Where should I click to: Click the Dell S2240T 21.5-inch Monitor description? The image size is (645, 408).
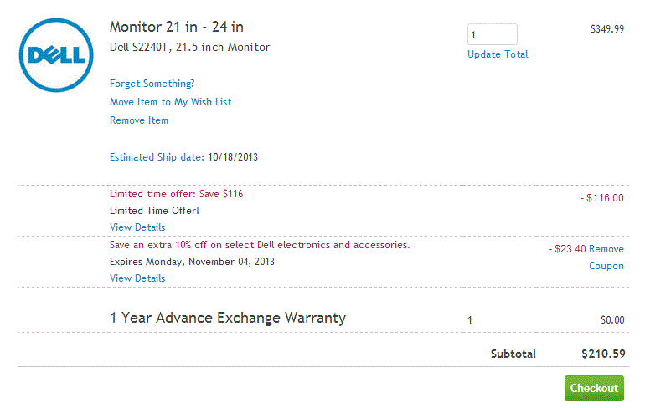(189, 48)
